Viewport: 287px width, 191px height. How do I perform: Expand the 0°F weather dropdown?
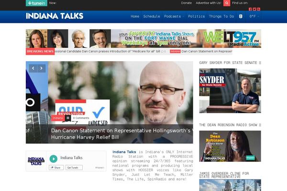click(254, 16)
